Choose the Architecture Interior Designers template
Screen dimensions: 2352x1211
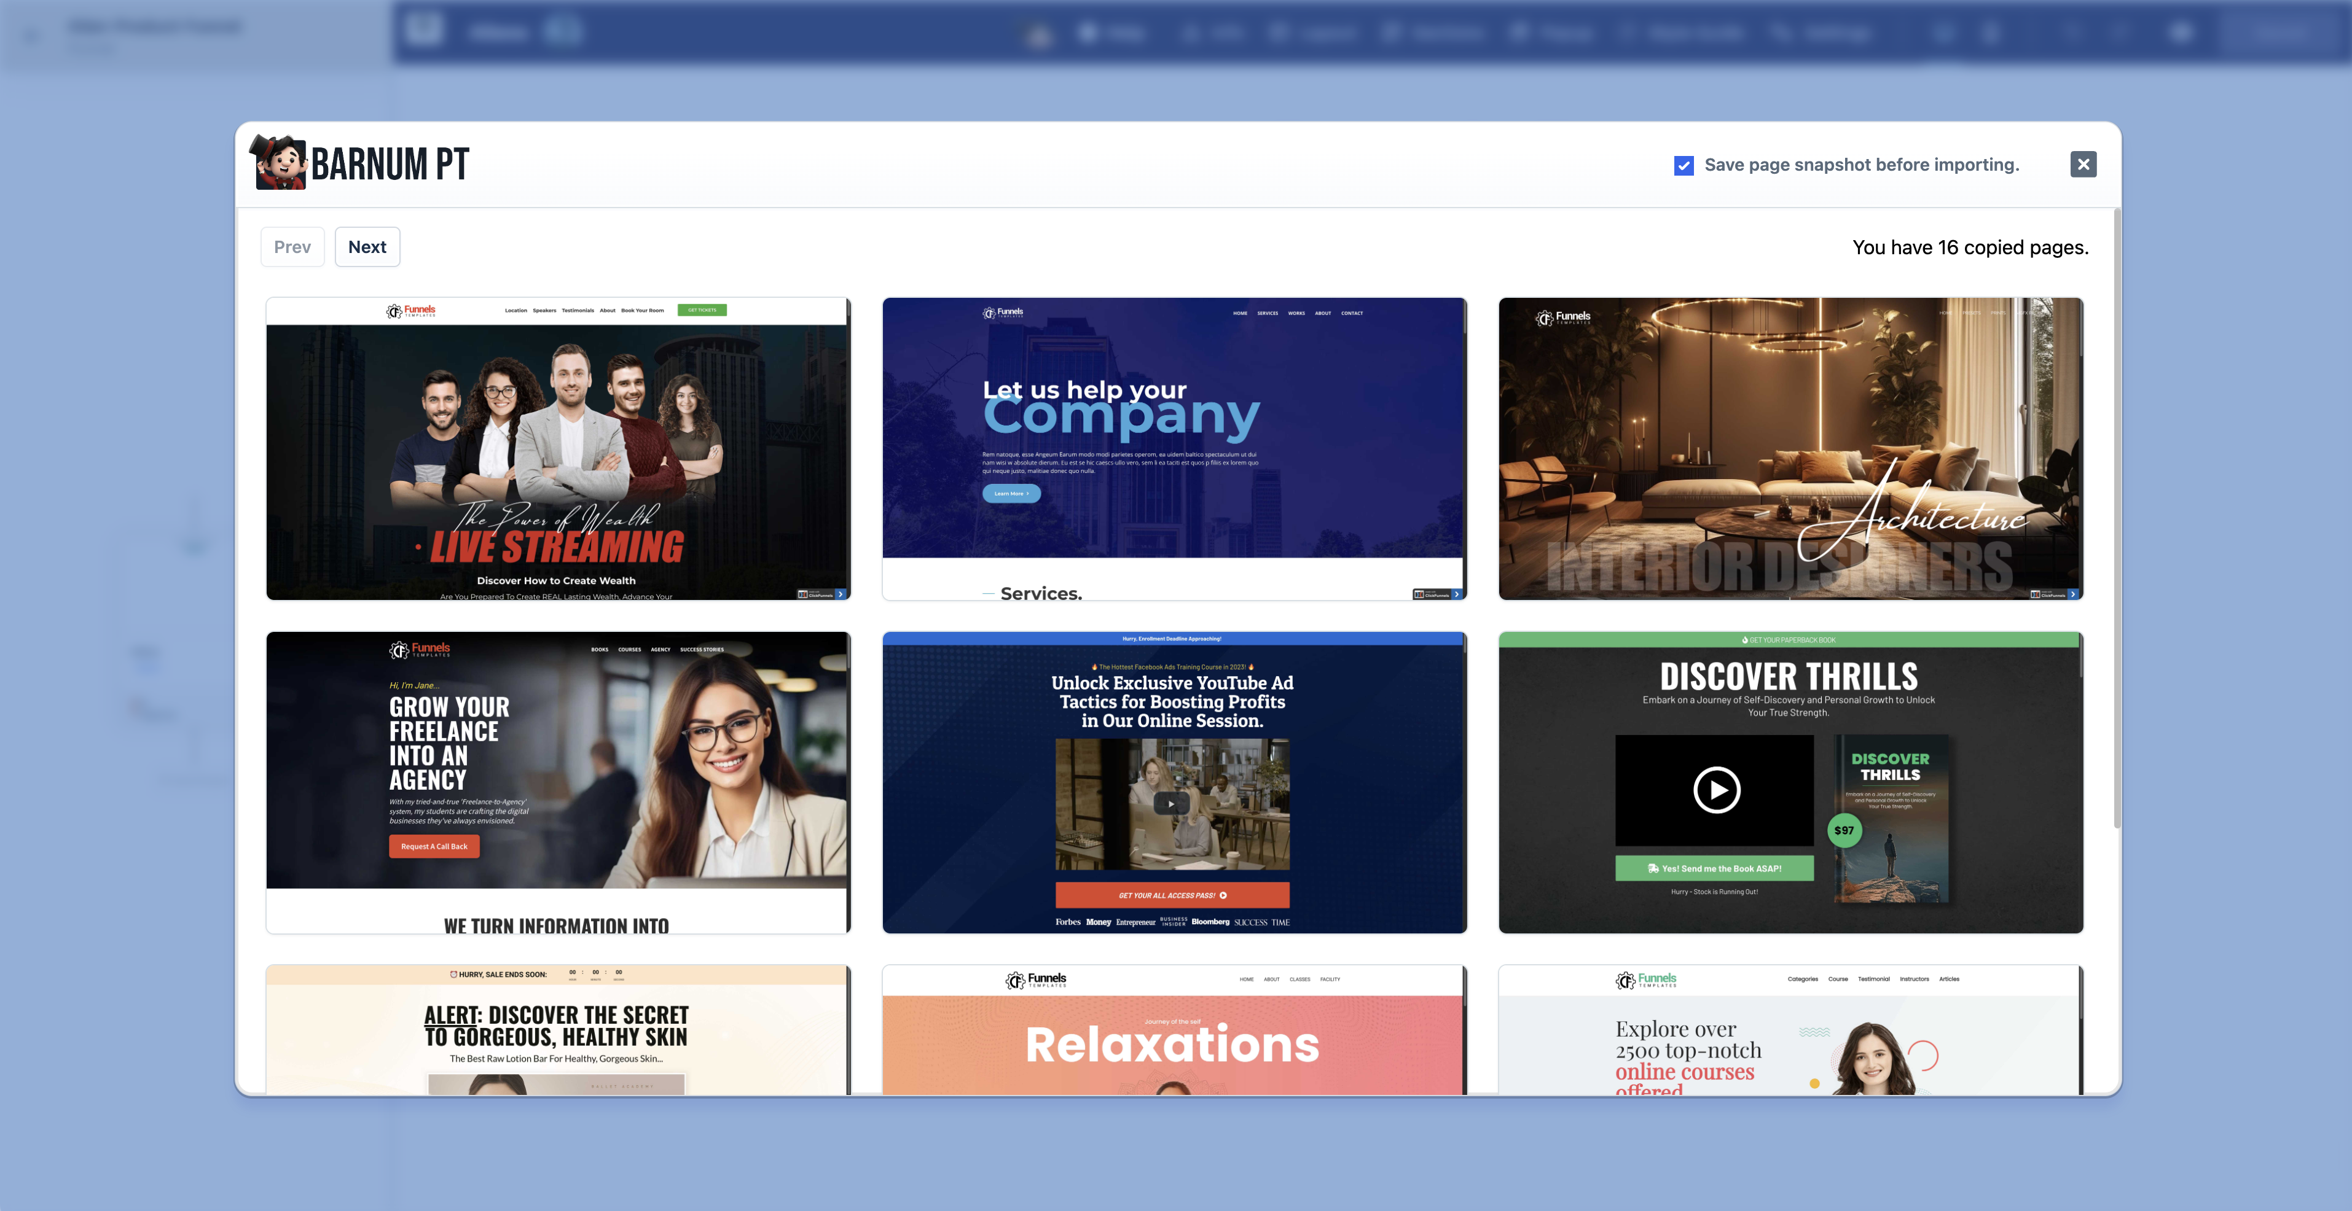[x=1790, y=447]
